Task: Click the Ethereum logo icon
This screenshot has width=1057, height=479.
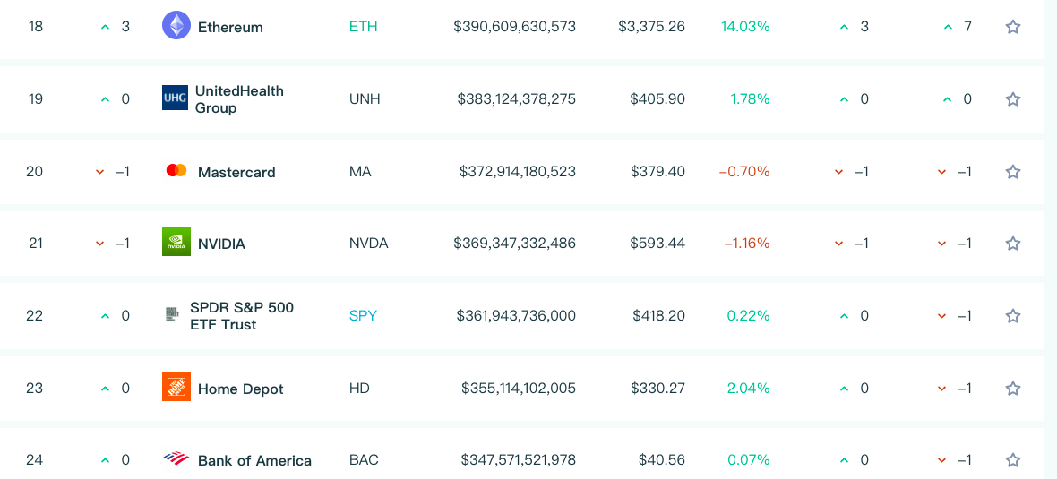Action: [x=176, y=25]
